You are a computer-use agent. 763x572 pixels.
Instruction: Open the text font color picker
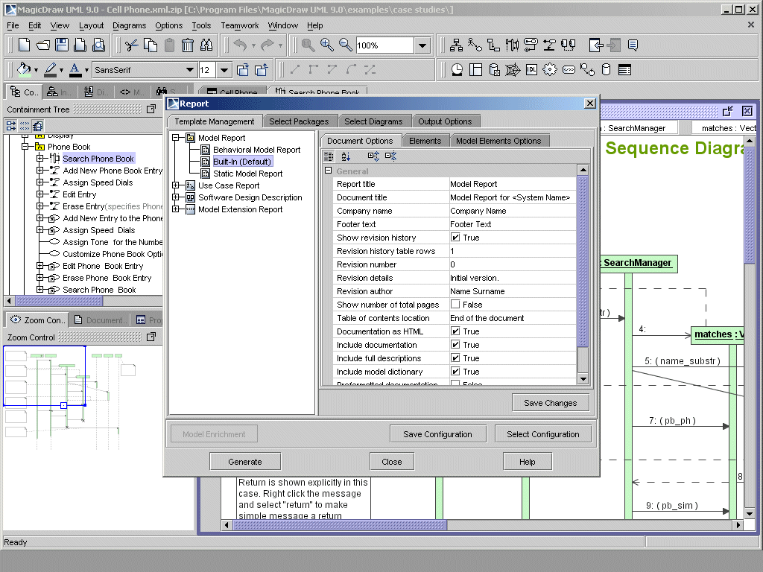pos(75,69)
